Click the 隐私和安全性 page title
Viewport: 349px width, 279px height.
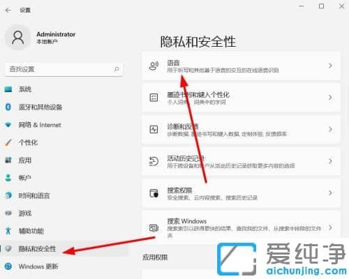tap(198, 42)
